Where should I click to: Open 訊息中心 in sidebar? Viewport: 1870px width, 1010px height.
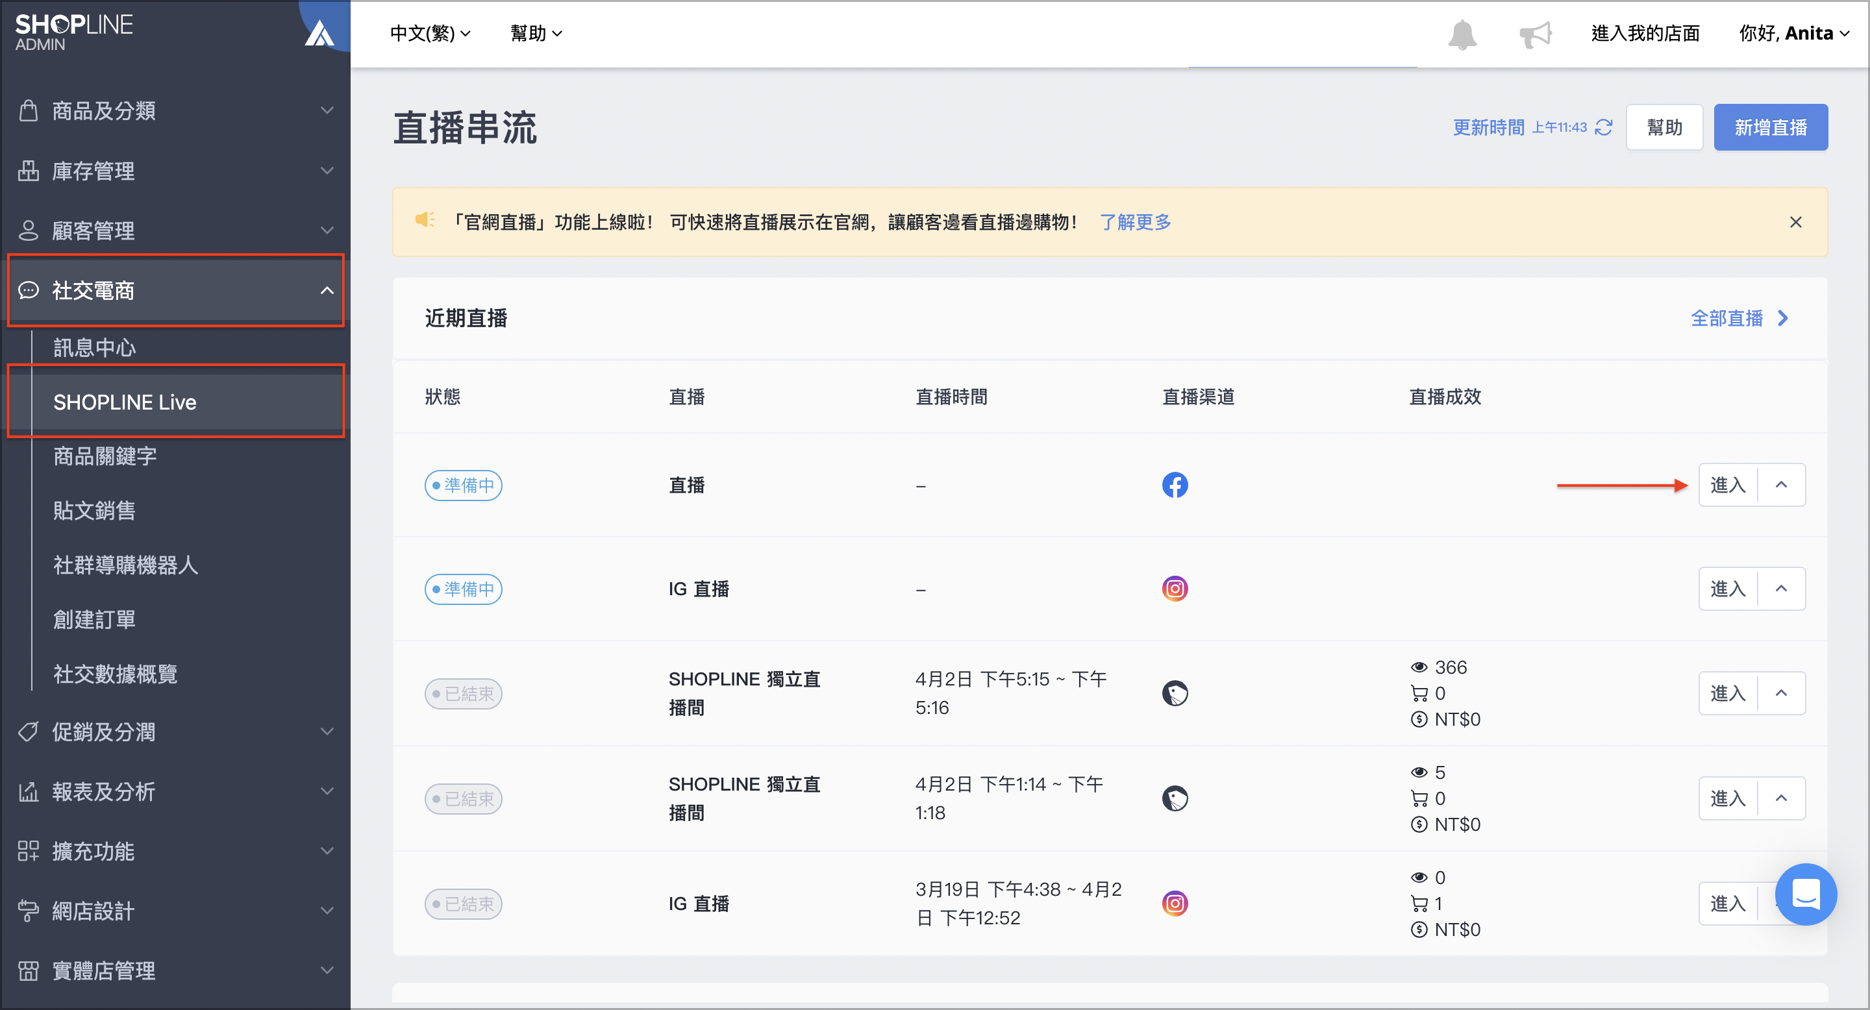point(94,347)
